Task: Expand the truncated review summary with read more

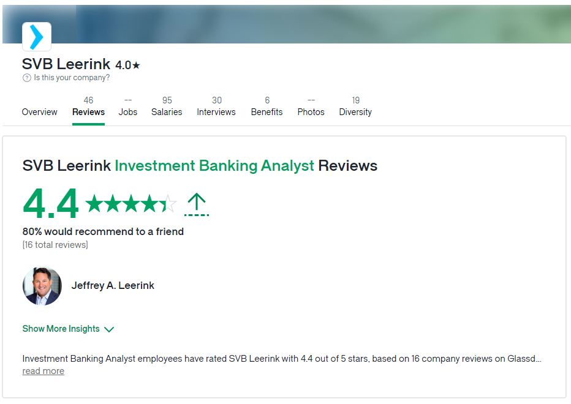Action: (x=43, y=371)
